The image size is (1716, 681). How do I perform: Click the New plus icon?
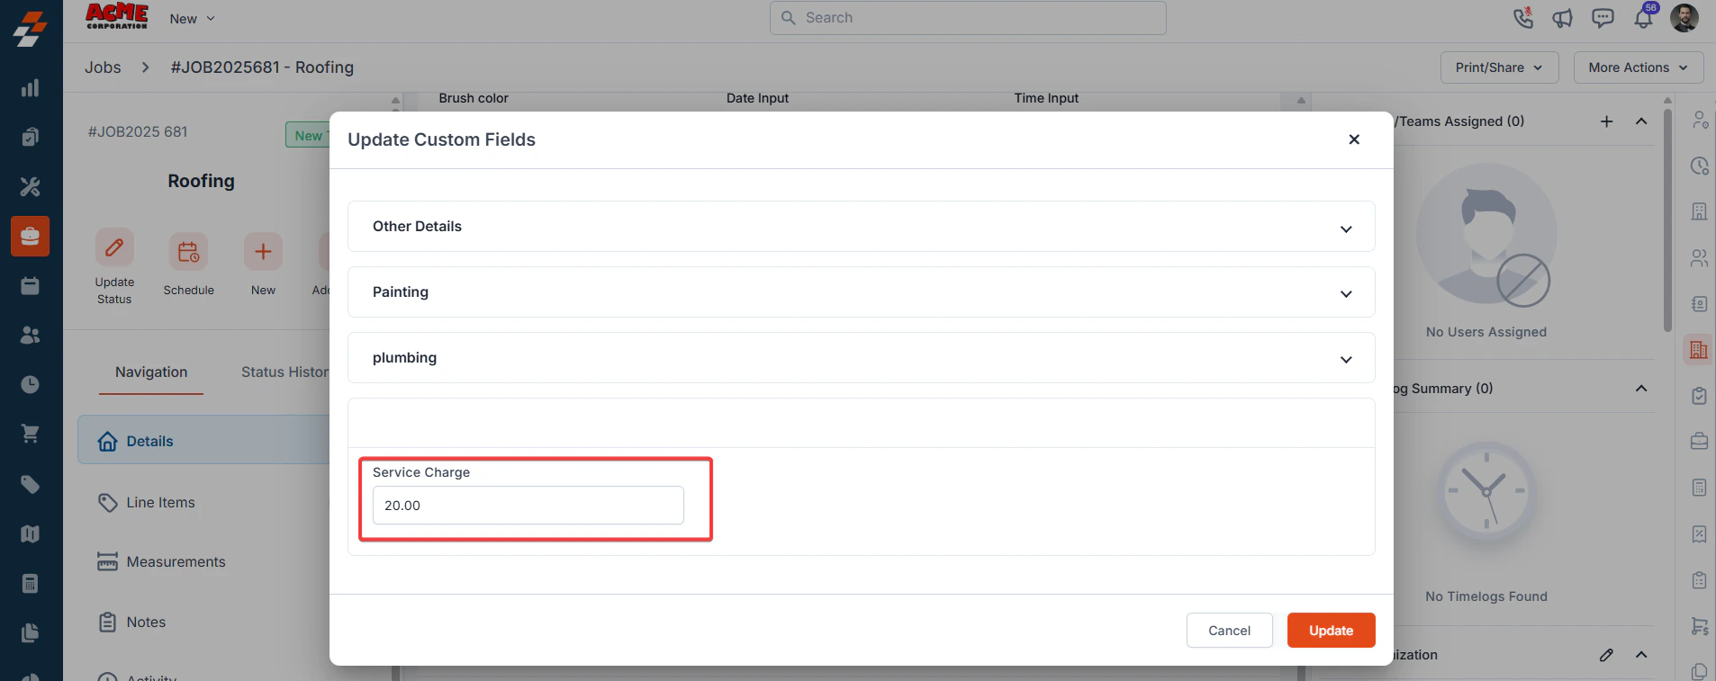(x=263, y=252)
